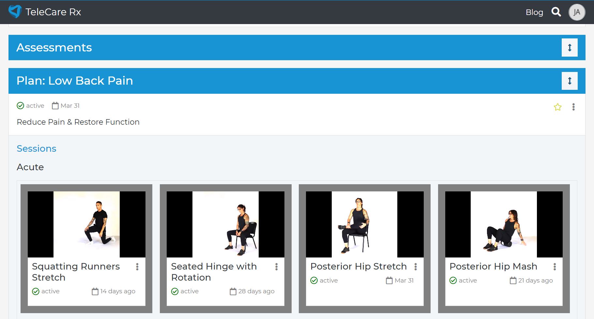Open the Sessions link
The image size is (594, 319).
(x=37, y=148)
